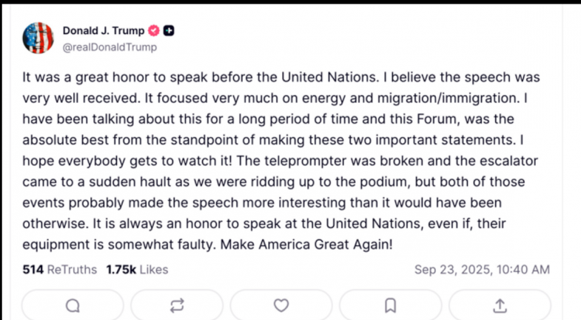View the 514 ReTruths list
Viewport: 581px width, 320px height.
60,270
